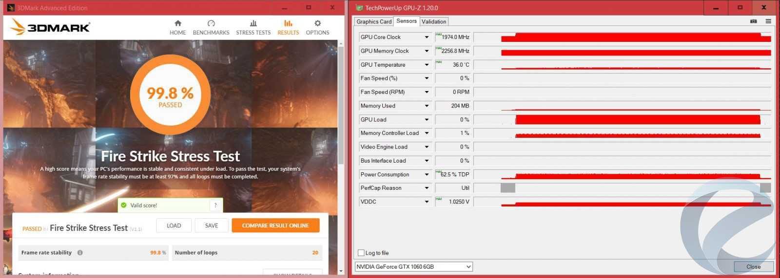Expand the Memory Controller Load dropdown

click(427, 133)
